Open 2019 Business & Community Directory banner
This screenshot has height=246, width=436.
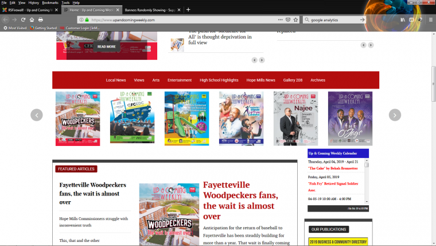click(x=338, y=241)
